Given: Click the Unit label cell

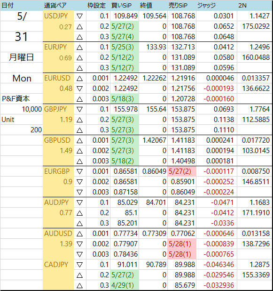Looking at the screenshot, I should [21, 120].
